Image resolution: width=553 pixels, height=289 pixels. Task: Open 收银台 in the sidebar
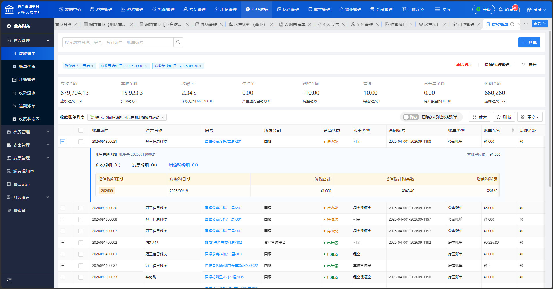click(x=20, y=210)
